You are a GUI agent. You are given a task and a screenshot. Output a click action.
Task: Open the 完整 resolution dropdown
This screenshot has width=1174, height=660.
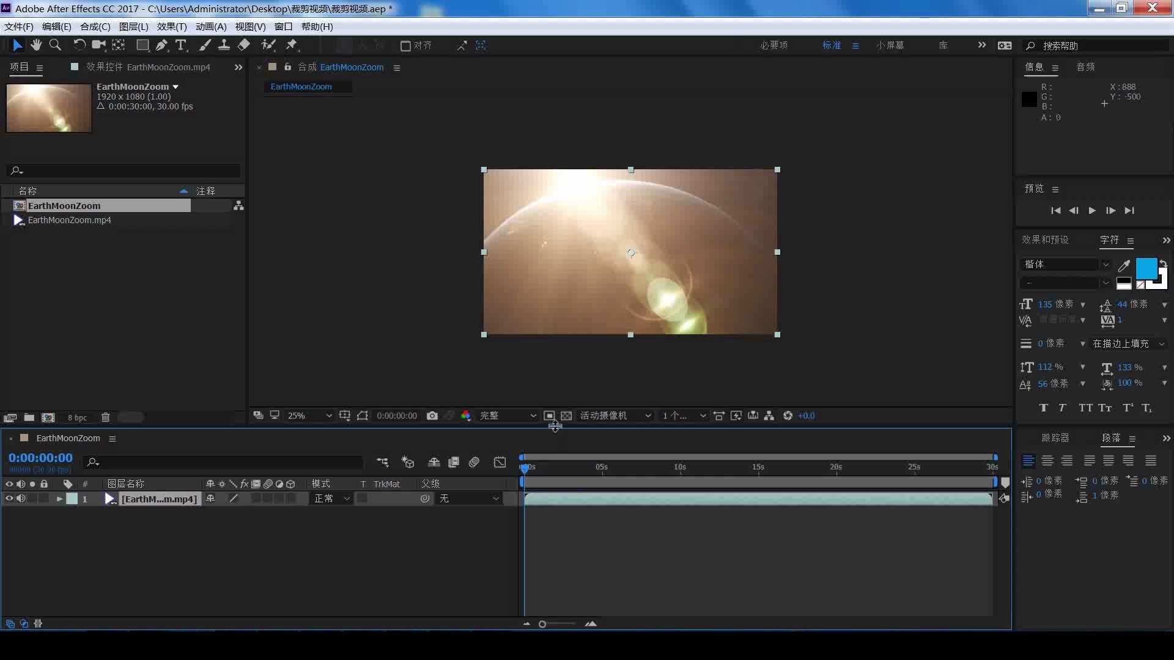click(508, 416)
